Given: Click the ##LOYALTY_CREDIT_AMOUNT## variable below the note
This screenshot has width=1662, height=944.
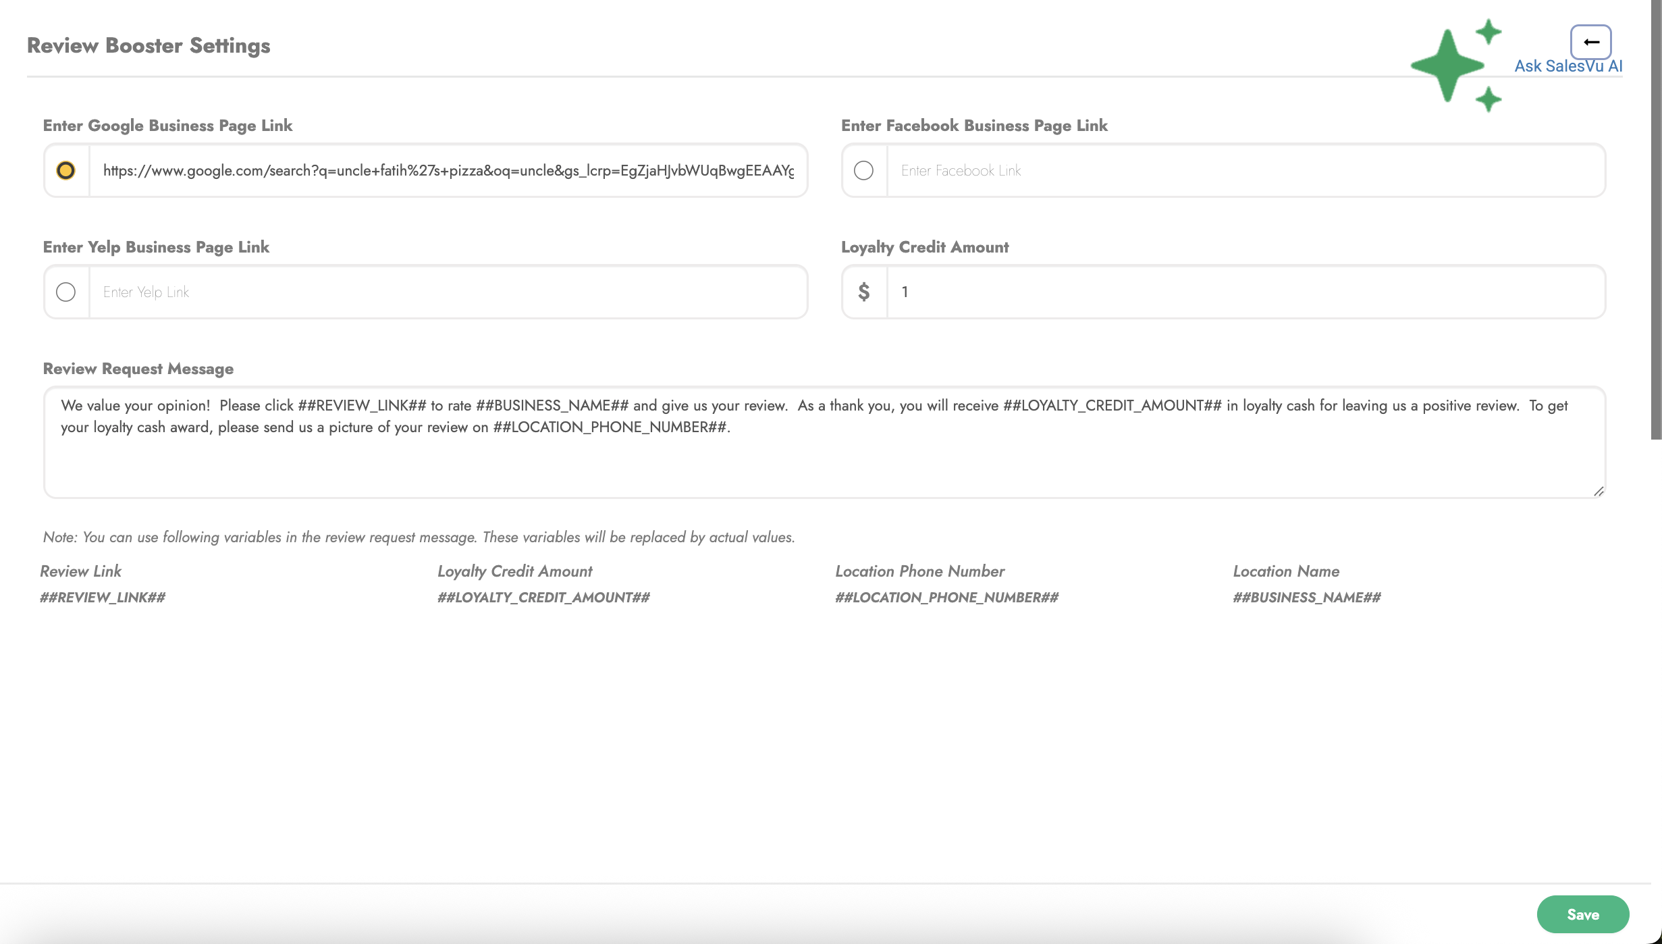Looking at the screenshot, I should coord(543,598).
